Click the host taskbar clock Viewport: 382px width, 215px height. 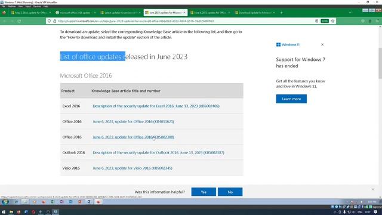tap(368, 212)
